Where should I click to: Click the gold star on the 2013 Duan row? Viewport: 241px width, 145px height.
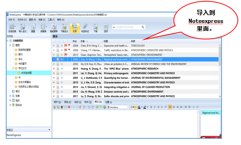coord(62,55)
